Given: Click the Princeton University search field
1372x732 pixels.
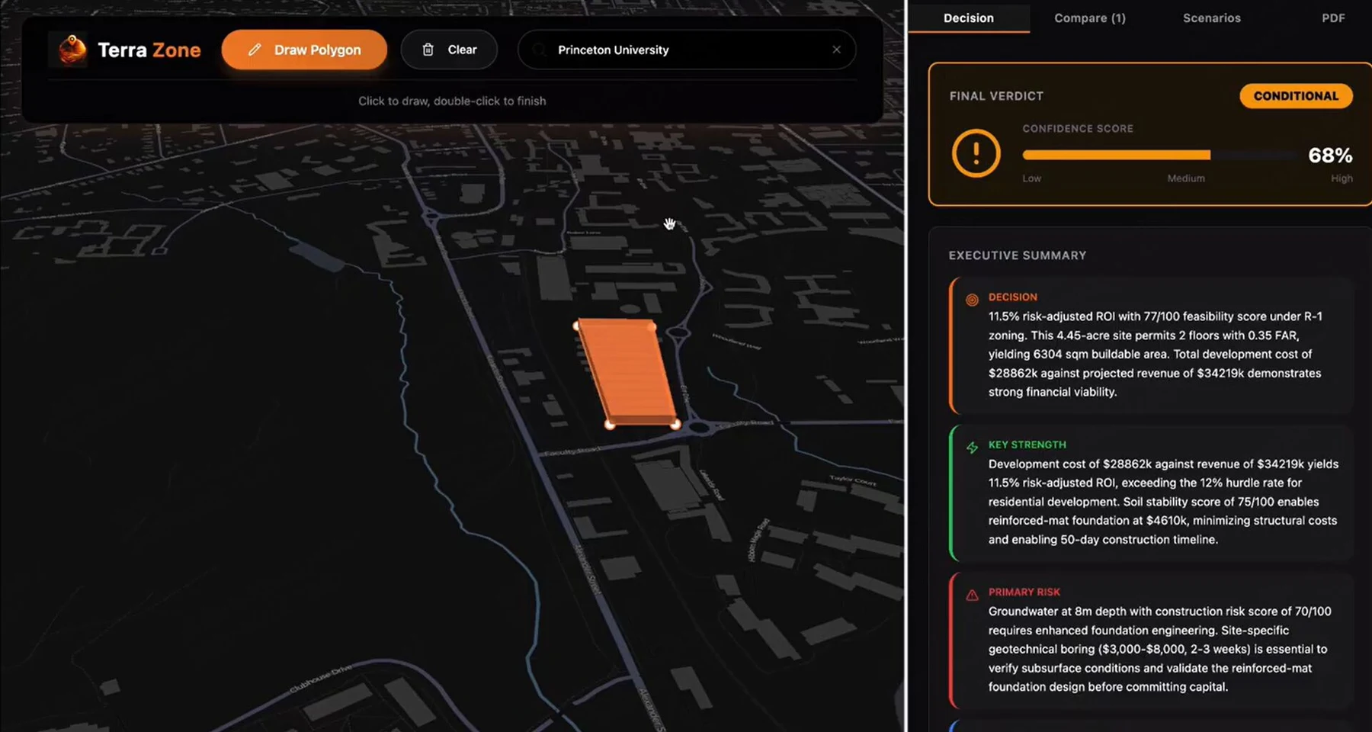Looking at the screenshot, I should (686, 50).
